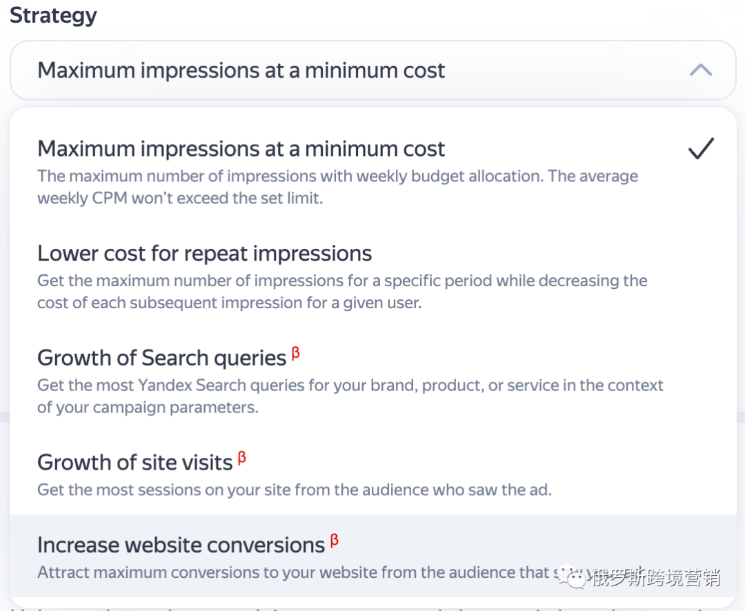Click the "Strategy" section heading
745x611 pixels.
(x=53, y=15)
